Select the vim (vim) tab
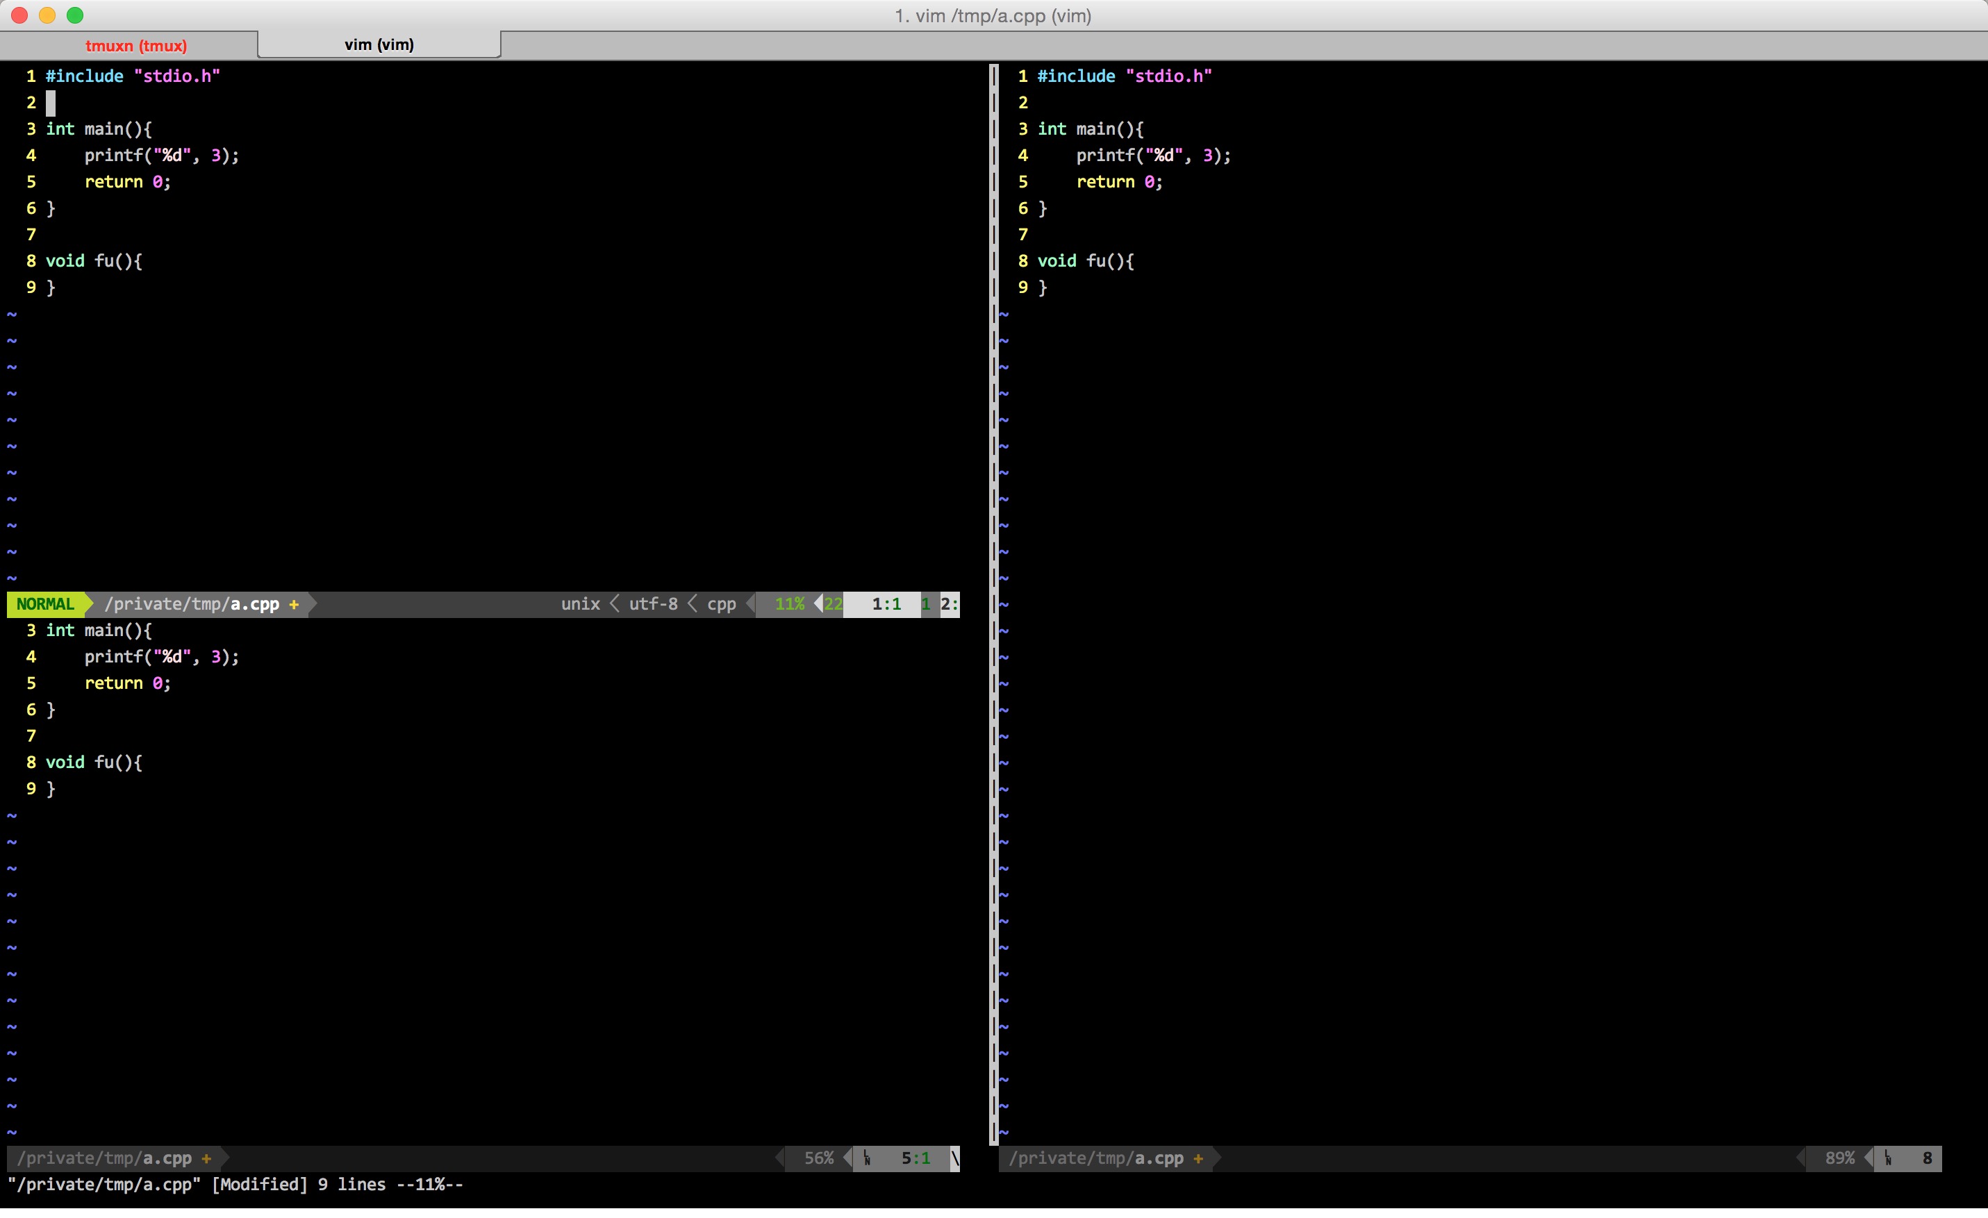 tap(379, 45)
